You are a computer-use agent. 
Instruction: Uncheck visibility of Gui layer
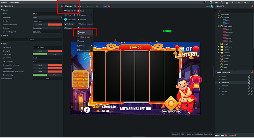252,88
